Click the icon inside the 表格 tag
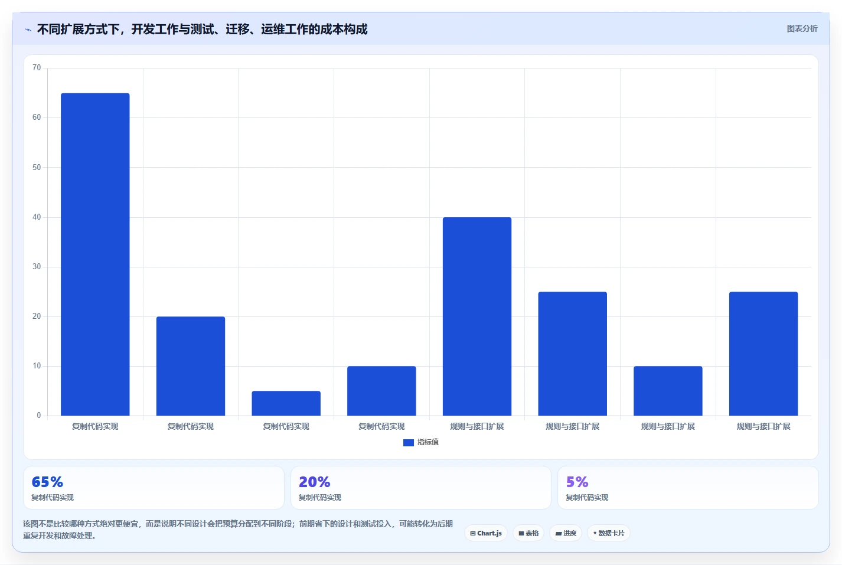Viewport: 842px width, 565px height. click(521, 533)
